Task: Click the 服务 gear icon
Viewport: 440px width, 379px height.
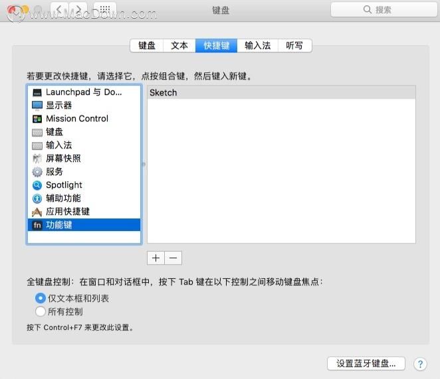Action: tap(37, 172)
